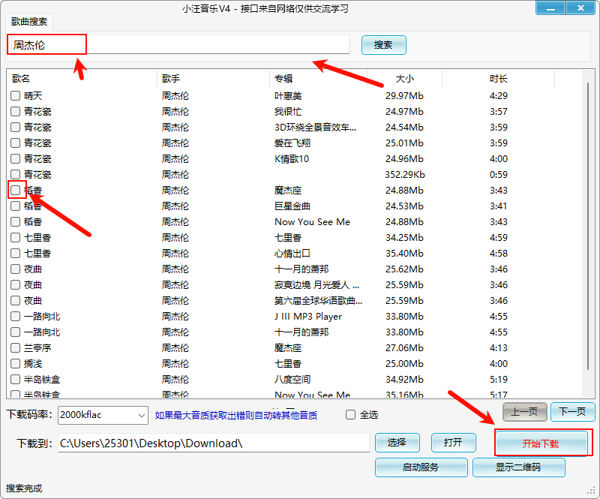Start downloading with 开始下载
The image size is (600, 499).
pyautogui.click(x=541, y=443)
